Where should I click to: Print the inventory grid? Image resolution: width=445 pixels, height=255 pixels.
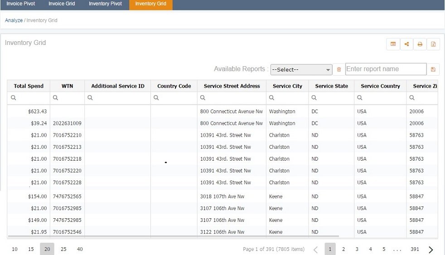pyautogui.click(x=420, y=44)
